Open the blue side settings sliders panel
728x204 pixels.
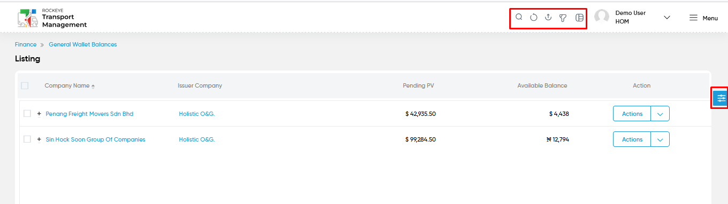tap(721, 98)
